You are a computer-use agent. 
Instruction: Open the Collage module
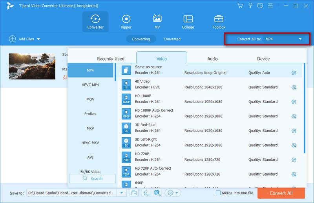tap(188, 22)
